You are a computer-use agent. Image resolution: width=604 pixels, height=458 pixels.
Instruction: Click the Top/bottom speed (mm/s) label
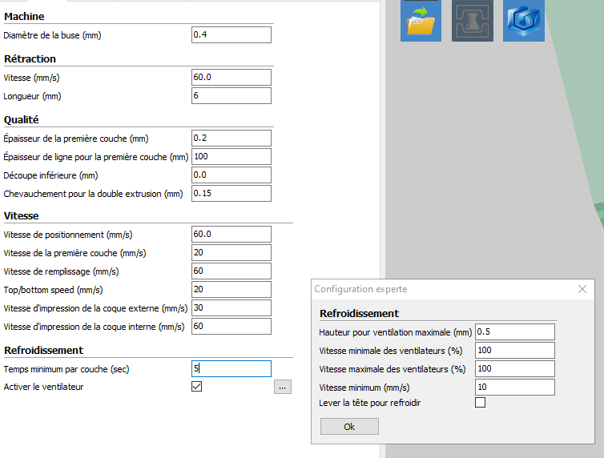53,290
